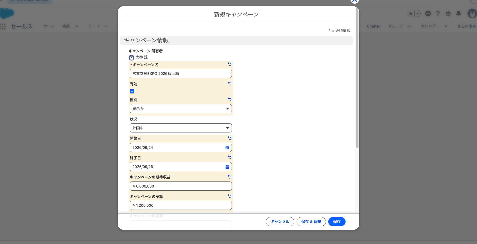Go to the 商談 tab

point(66,26)
